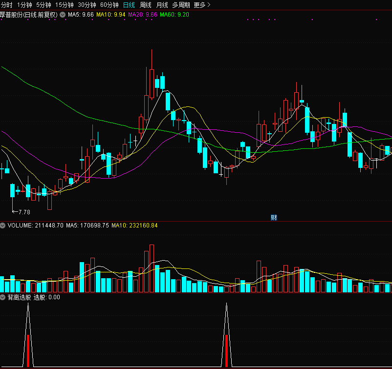
Task: Click the 7.78 low price label
Action: [24, 212]
